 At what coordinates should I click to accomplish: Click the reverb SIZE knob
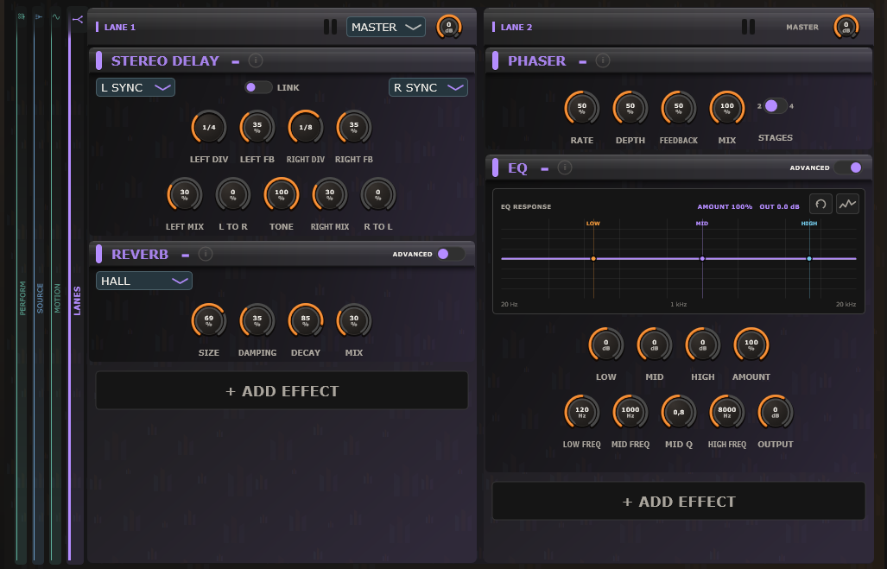click(x=209, y=321)
